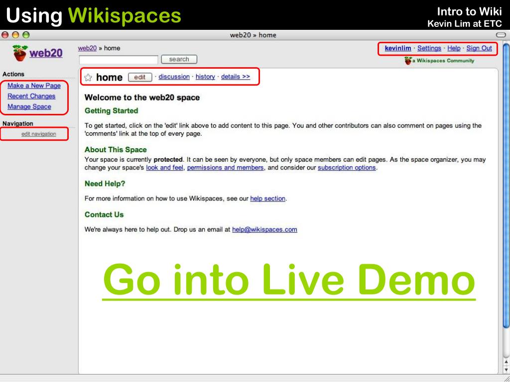Viewport: 510px width, 382px height.
Task: Open the look and feel link
Action: point(164,168)
